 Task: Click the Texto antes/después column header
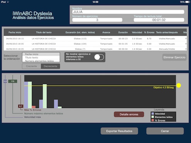167,32
